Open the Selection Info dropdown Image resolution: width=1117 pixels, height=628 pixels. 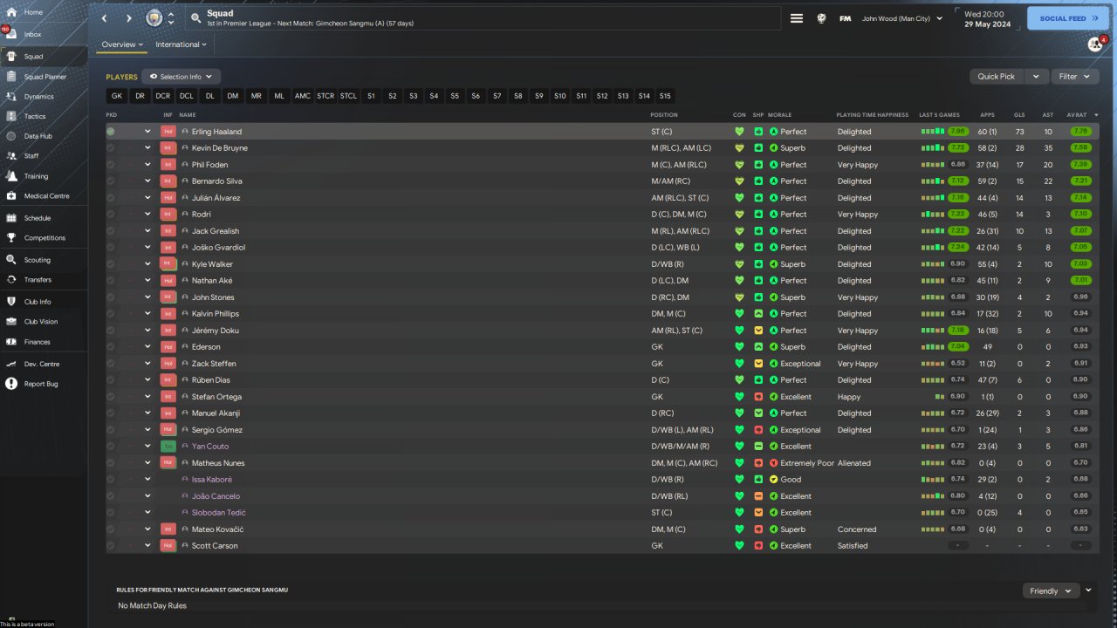[x=181, y=77]
